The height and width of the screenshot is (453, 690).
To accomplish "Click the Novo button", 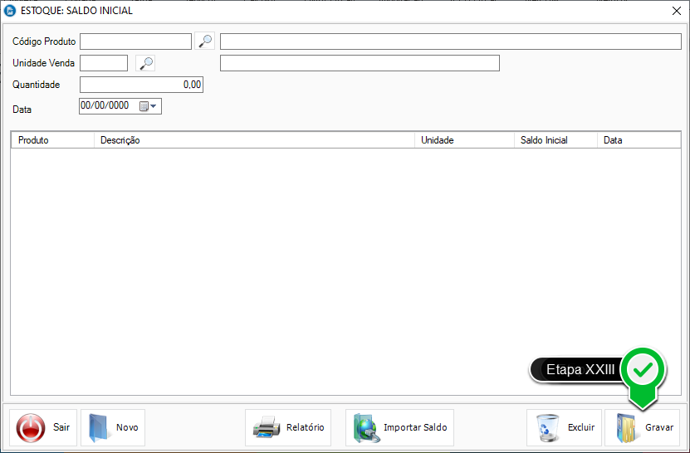I will tap(113, 427).
